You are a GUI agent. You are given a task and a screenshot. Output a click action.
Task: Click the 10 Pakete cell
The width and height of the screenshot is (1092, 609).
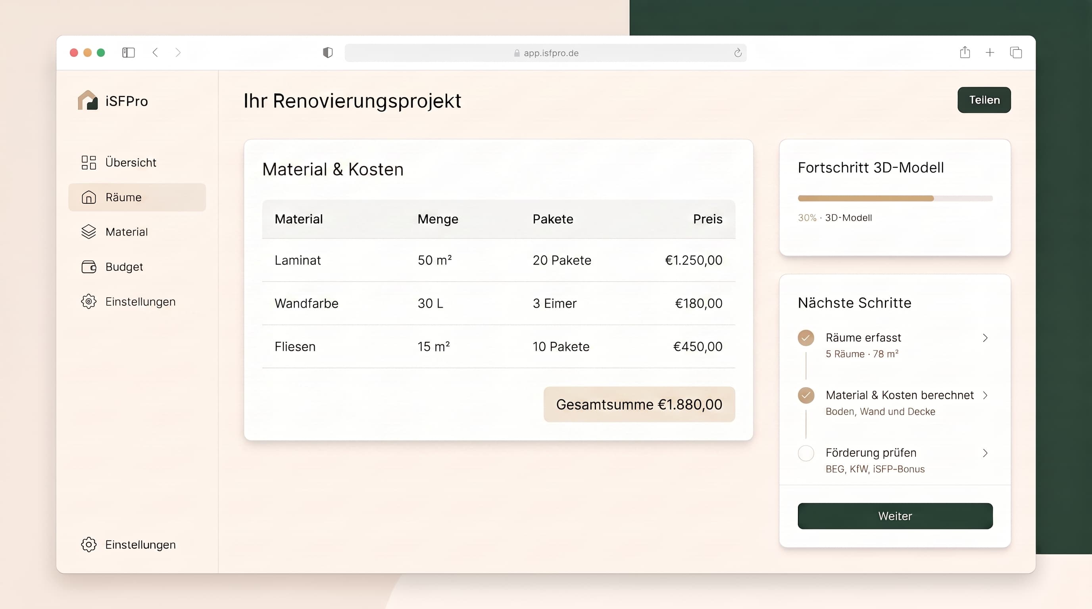pyautogui.click(x=561, y=347)
